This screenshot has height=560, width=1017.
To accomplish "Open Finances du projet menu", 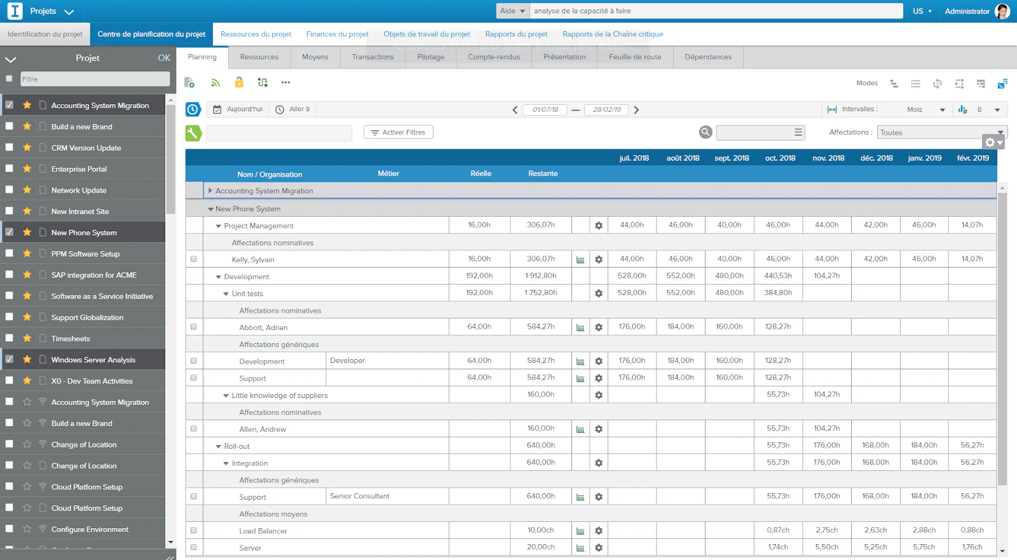I will pos(338,34).
